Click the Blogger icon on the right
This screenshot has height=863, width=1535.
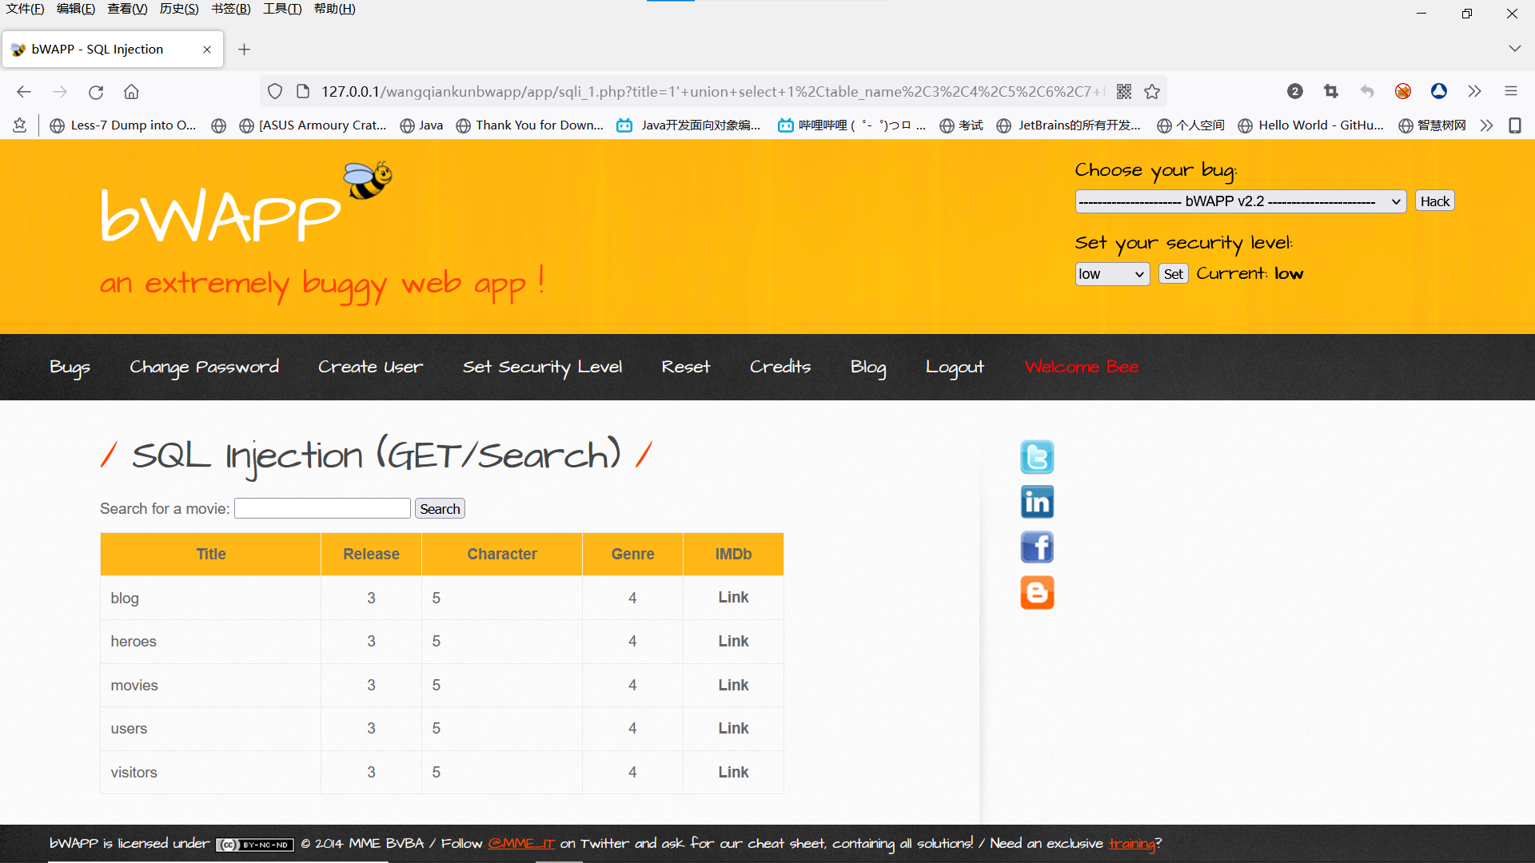pyautogui.click(x=1036, y=592)
